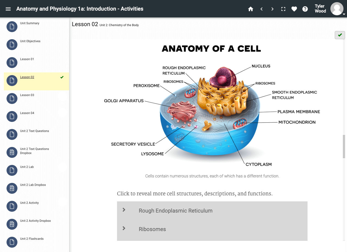Navigate to previous page arrow
The height and width of the screenshot is (252, 347).
pos(262,9)
